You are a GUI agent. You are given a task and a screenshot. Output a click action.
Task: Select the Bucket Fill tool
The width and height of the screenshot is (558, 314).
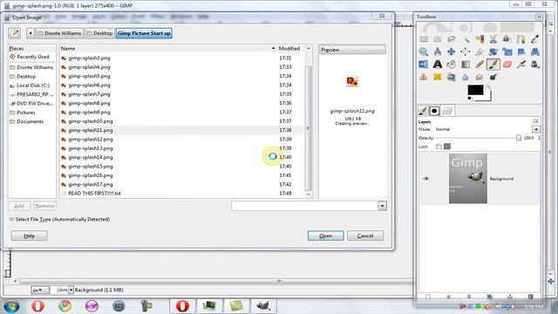[452, 65]
